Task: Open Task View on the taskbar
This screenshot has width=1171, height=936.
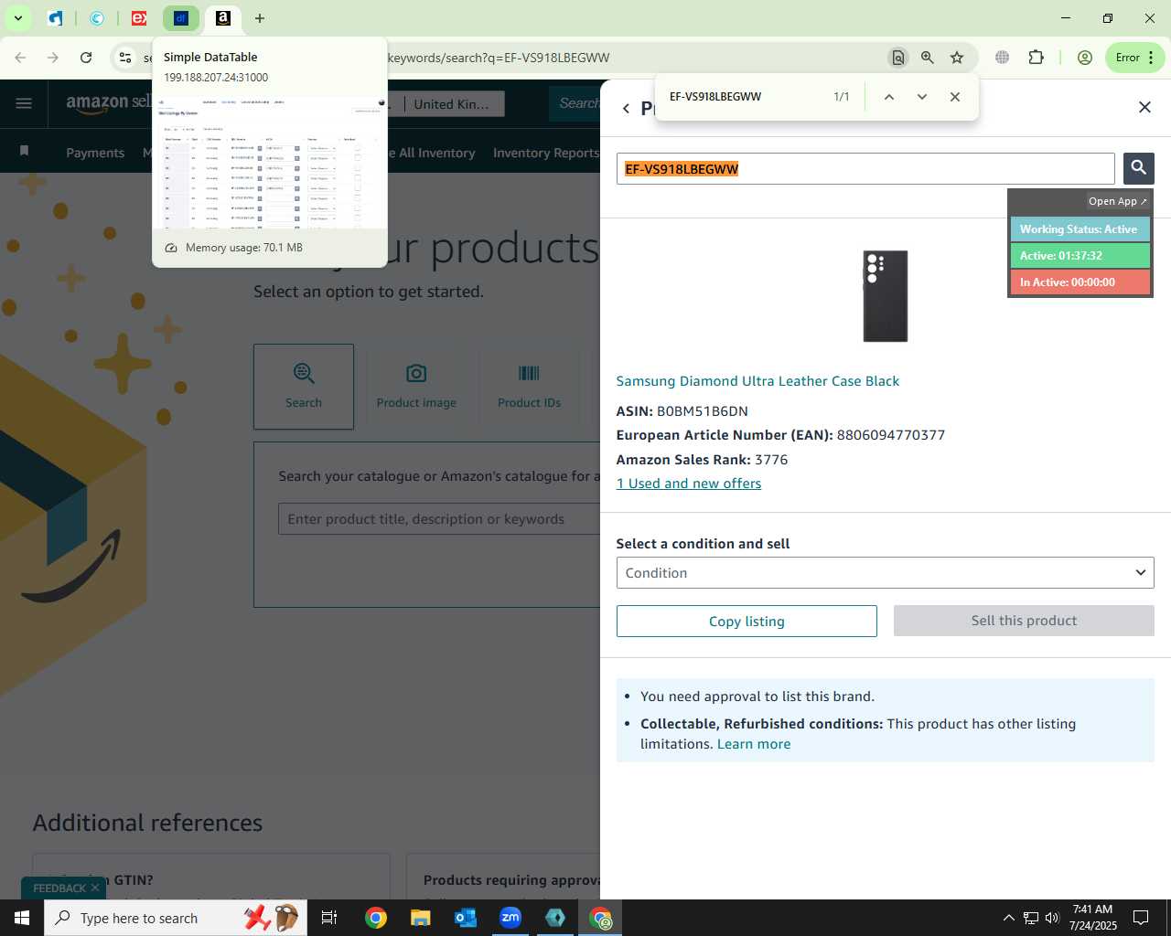Action: click(329, 918)
